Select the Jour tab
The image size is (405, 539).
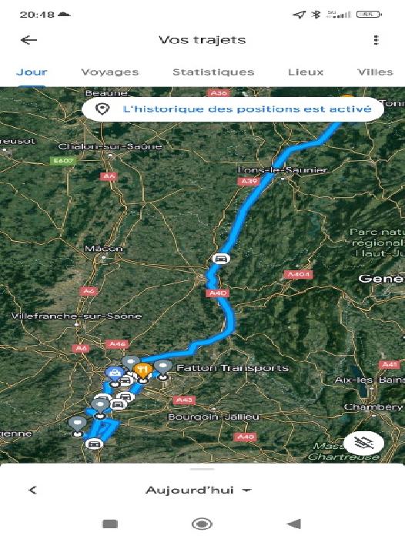click(32, 72)
